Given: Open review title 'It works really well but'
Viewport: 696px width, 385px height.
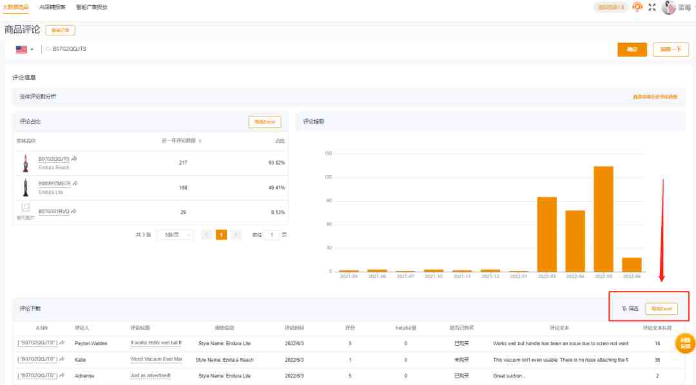Looking at the screenshot, I should click(156, 343).
